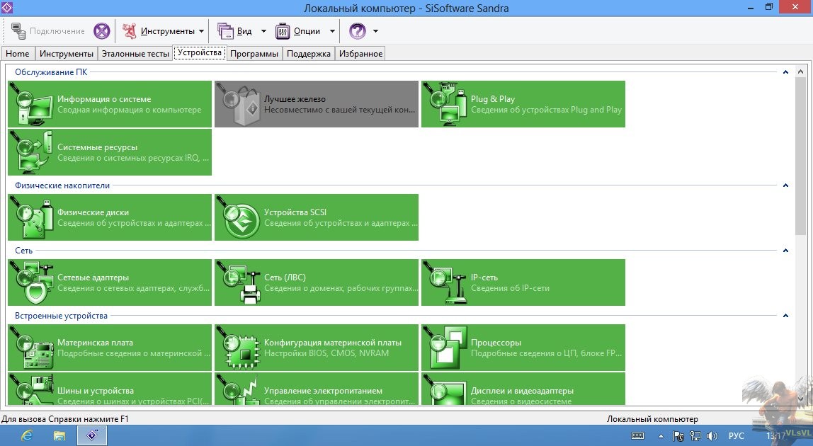Click the Опции settings toolbar icon
Image resolution: width=813 pixels, height=446 pixels.
coord(282,31)
